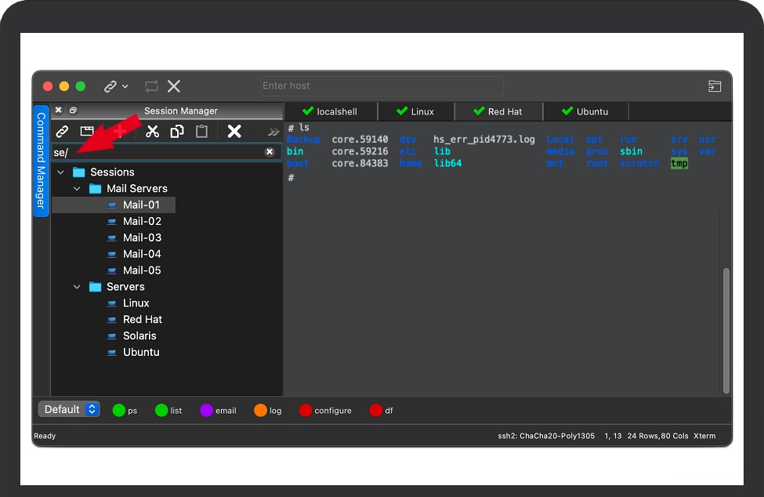Open the Default button bar dropdown

tap(69, 409)
